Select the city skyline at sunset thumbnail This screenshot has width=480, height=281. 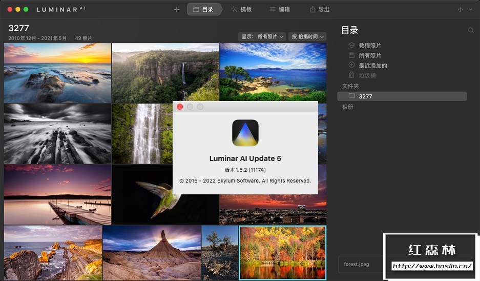(x=273, y=210)
